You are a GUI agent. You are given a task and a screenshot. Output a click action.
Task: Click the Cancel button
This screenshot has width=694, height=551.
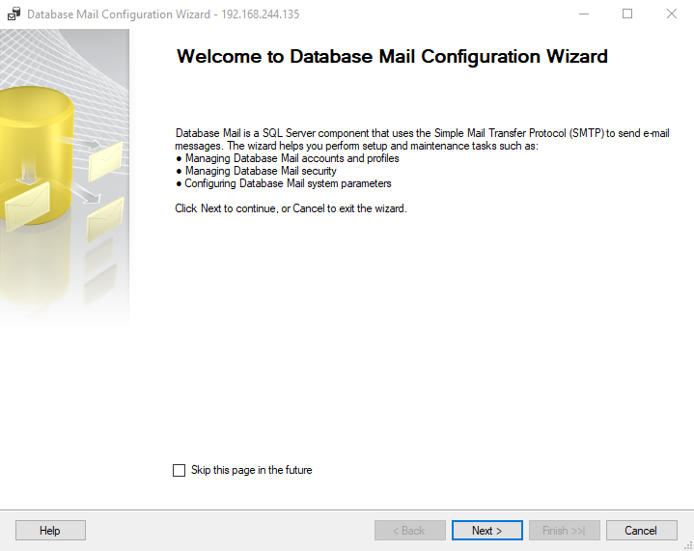(x=641, y=530)
